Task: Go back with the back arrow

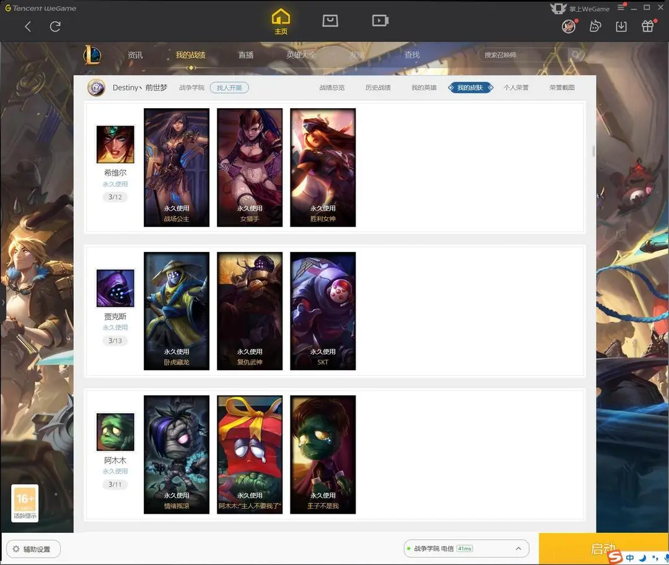Action: tap(28, 27)
